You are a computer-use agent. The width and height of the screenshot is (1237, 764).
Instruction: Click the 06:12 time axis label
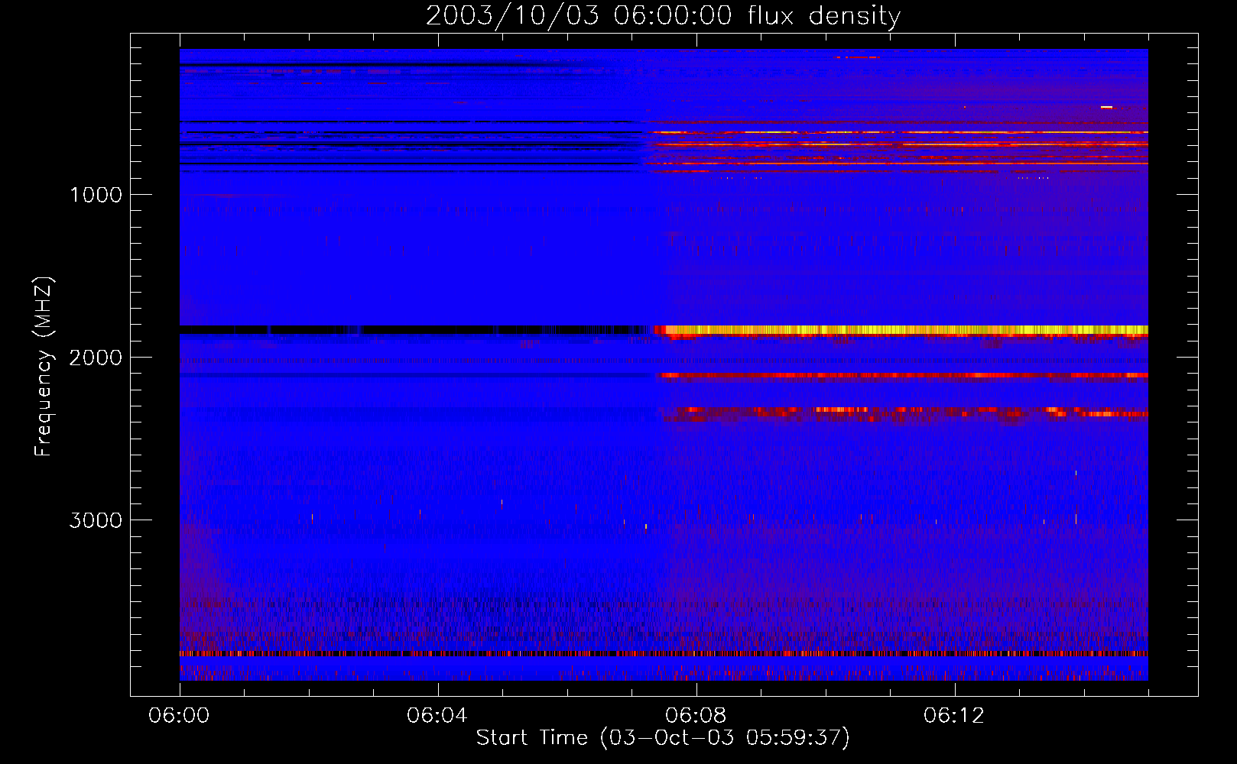[954, 716]
